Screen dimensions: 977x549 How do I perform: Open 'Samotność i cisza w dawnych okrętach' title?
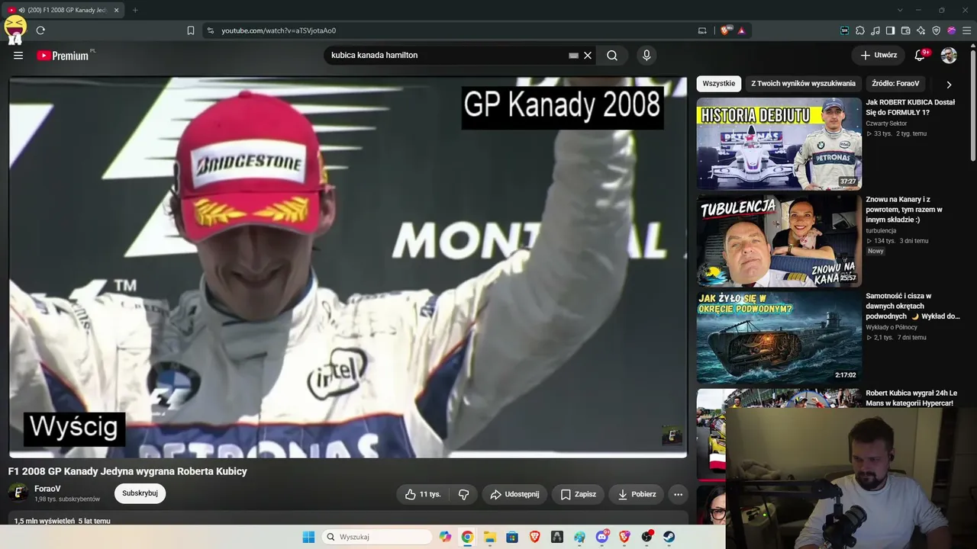click(912, 306)
